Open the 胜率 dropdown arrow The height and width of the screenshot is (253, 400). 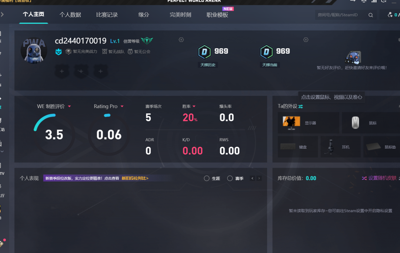[194, 107]
